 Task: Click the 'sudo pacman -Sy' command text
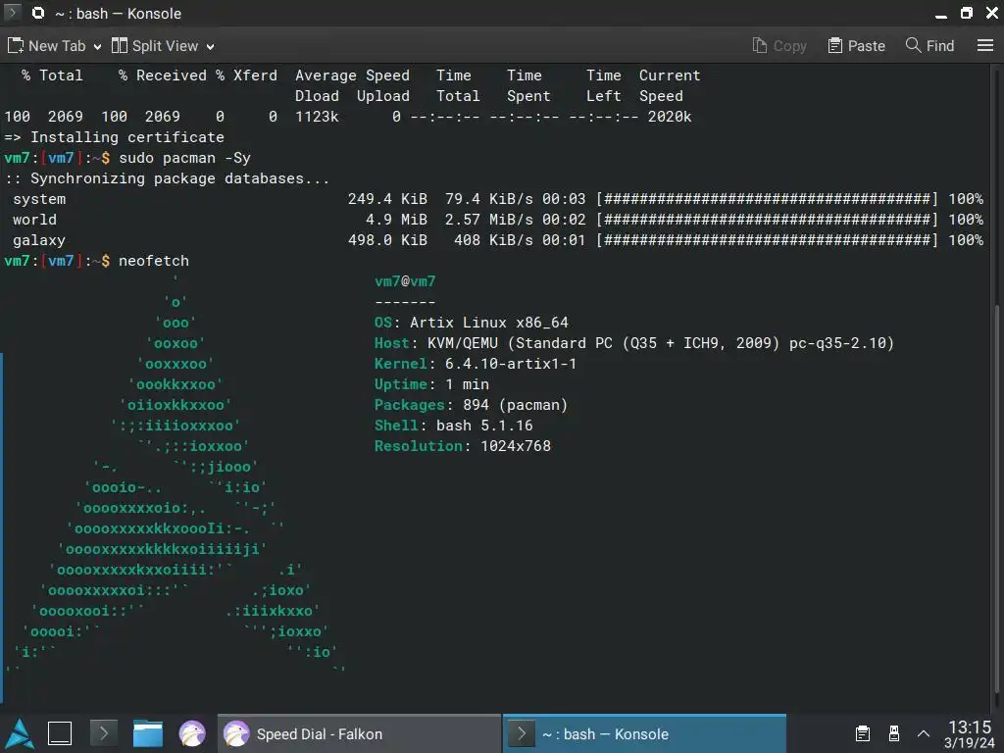click(184, 158)
